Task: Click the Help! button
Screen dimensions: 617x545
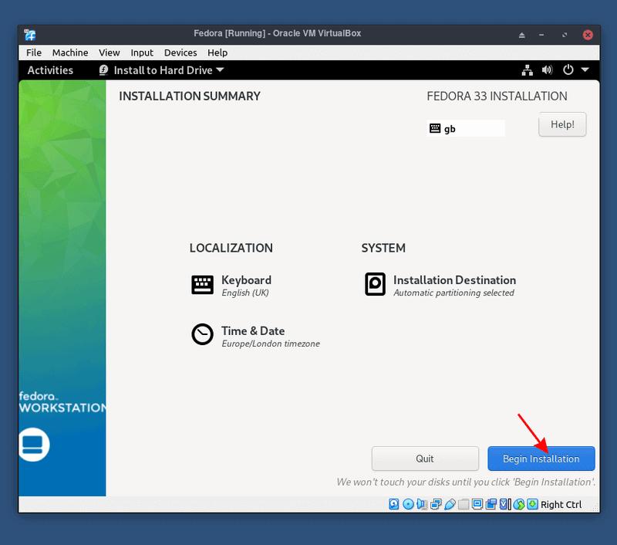Action: 562,124
